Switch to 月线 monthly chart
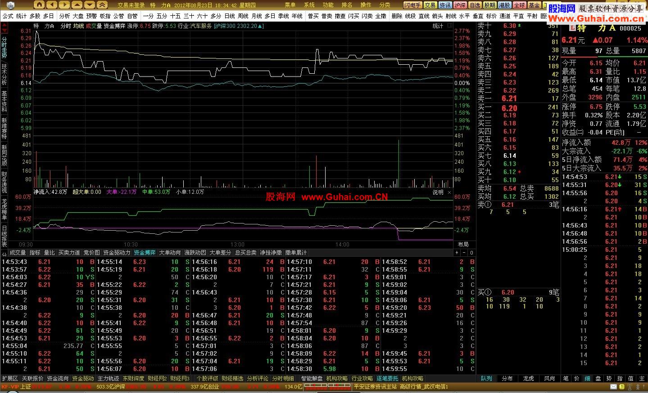Screen dimensions: 648x393 pyautogui.click(x=257, y=16)
